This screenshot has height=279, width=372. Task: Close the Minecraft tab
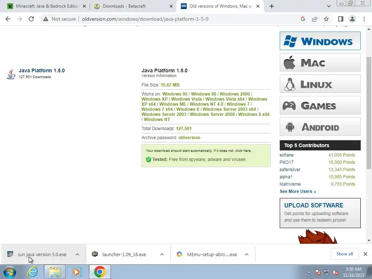click(x=84, y=6)
